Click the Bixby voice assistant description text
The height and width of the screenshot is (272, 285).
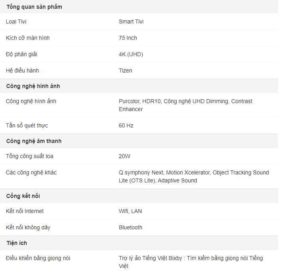(191, 262)
